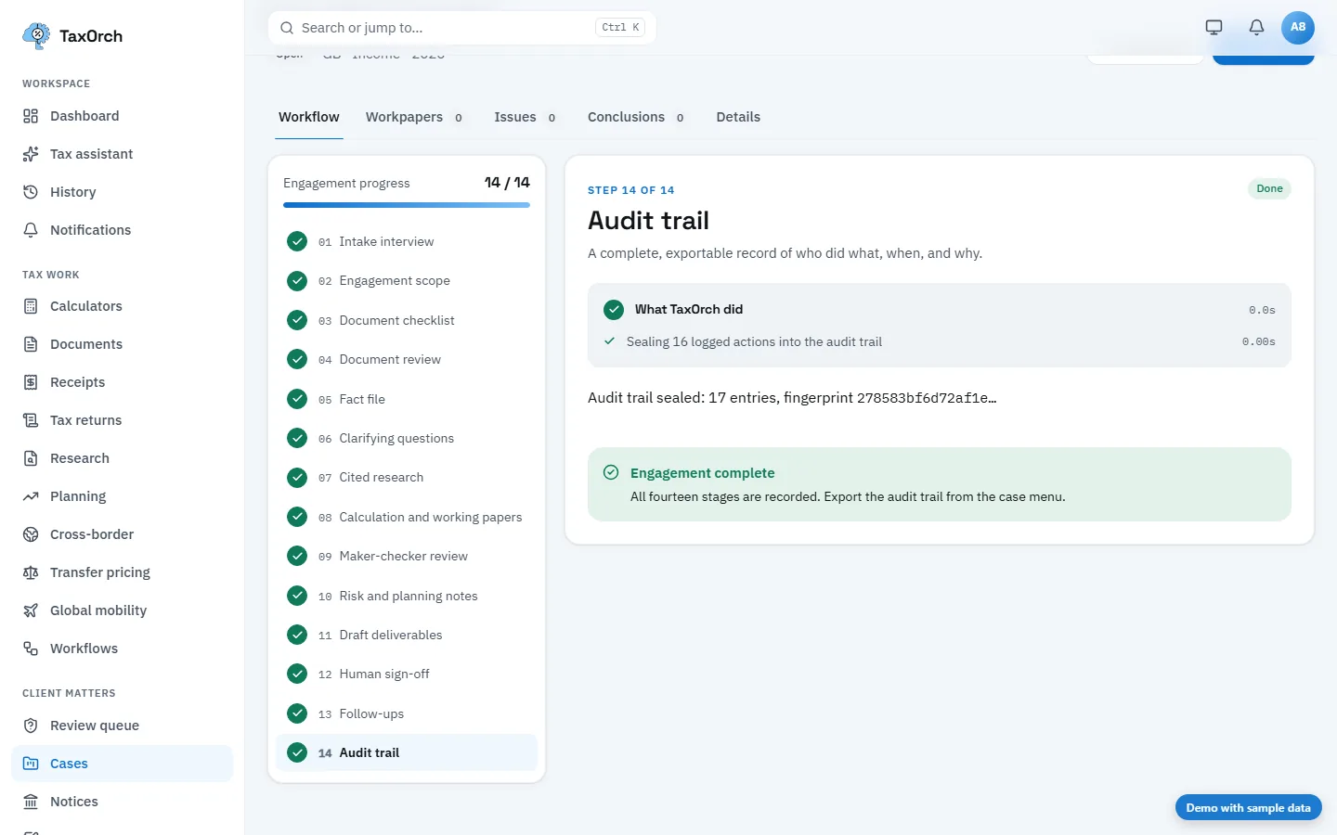Select step 04 Document review
Image resolution: width=1337 pixels, height=835 pixels.
(407, 359)
